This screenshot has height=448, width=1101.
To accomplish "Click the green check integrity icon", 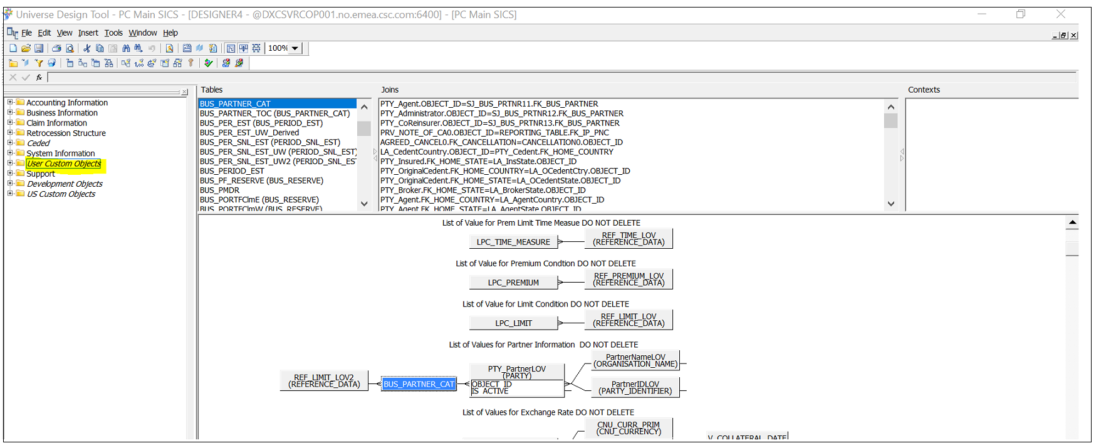I will tap(209, 63).
